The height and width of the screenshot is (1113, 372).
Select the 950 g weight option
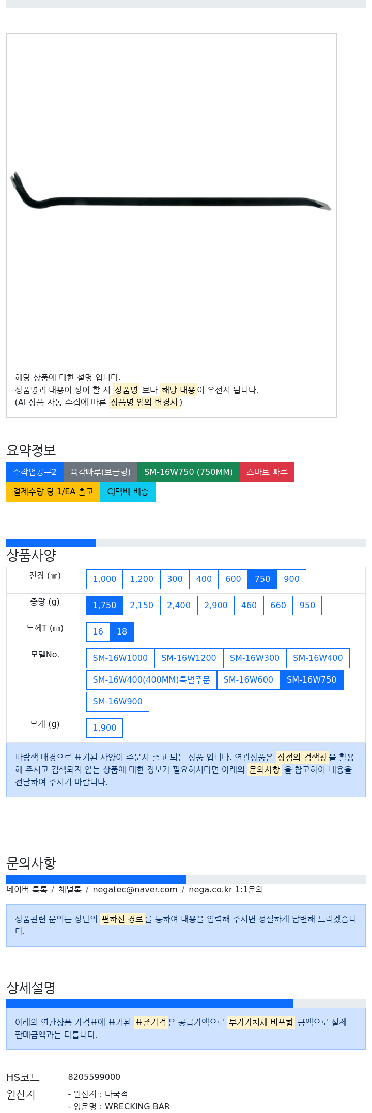coord(307,605)
